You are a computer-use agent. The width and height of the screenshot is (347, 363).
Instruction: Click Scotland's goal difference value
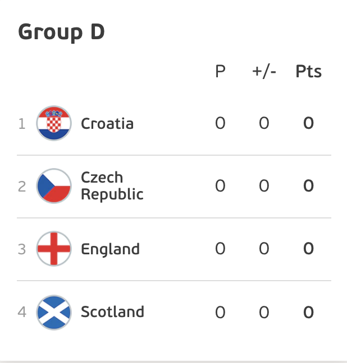click(x=264, y=312)
